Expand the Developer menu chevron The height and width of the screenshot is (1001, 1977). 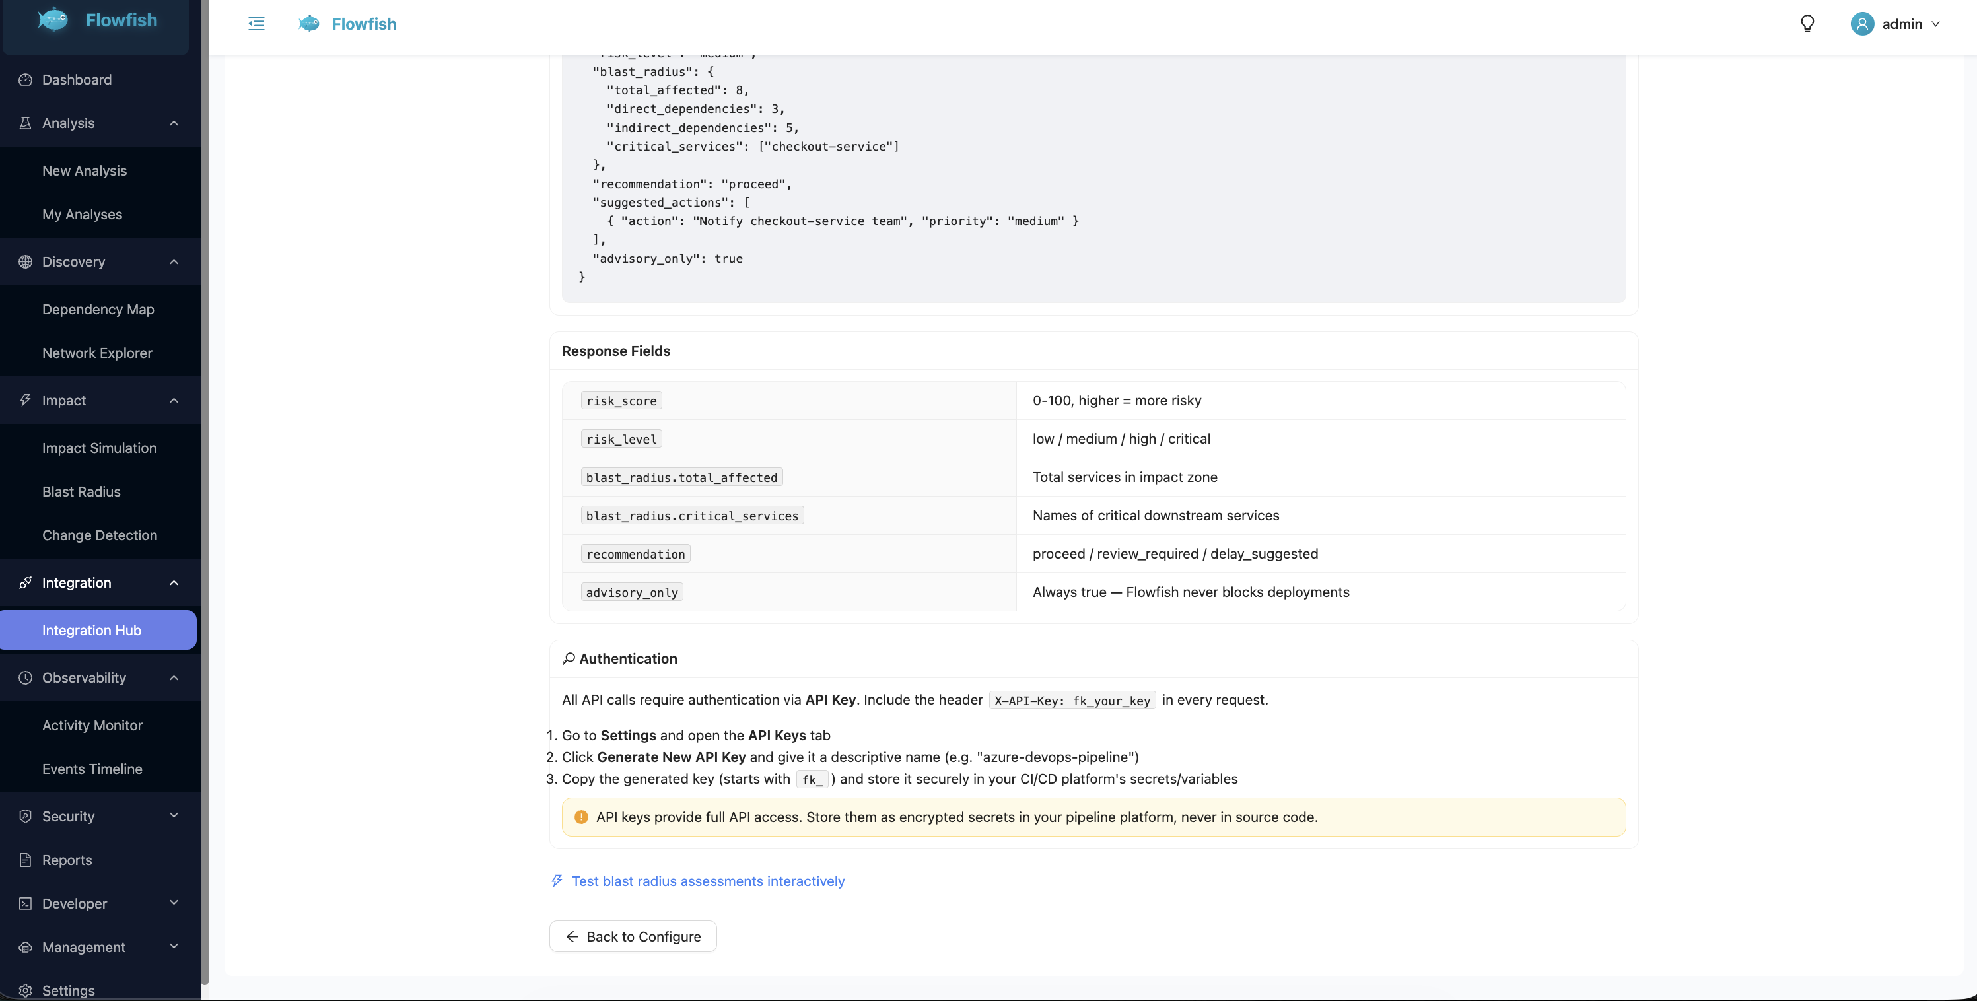pos(174,903)
